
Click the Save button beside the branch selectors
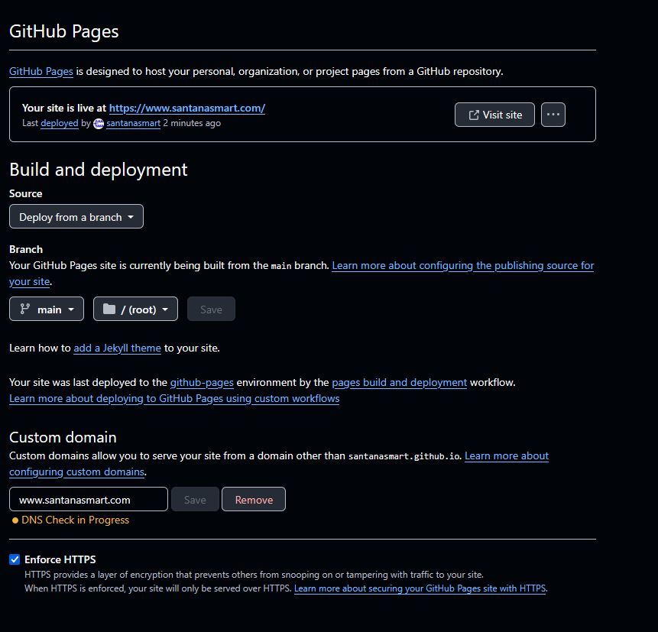211,310
